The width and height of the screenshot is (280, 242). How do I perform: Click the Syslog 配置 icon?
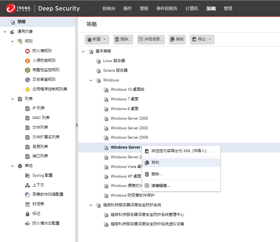27,175
